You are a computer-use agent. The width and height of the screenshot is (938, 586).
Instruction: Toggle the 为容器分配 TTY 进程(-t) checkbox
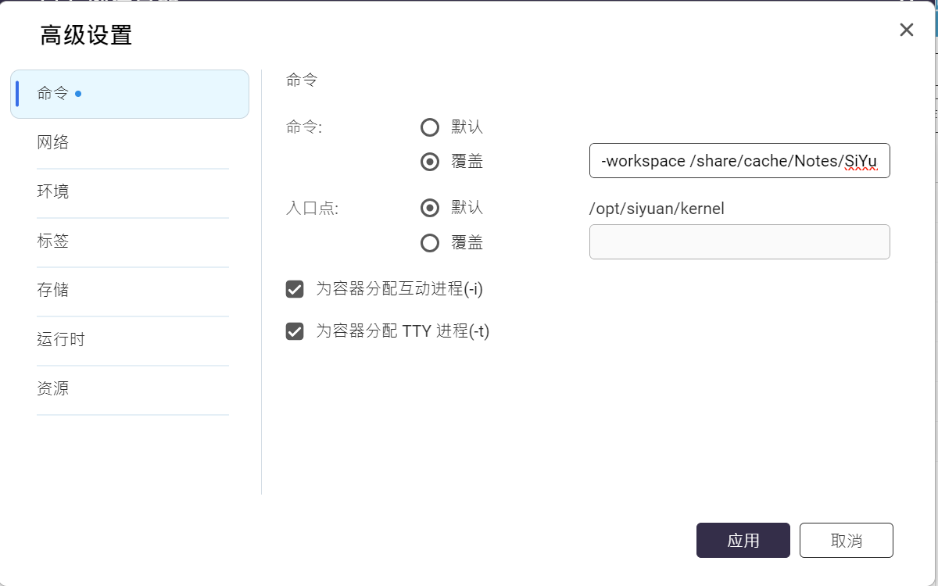click(x=295, y=331)
